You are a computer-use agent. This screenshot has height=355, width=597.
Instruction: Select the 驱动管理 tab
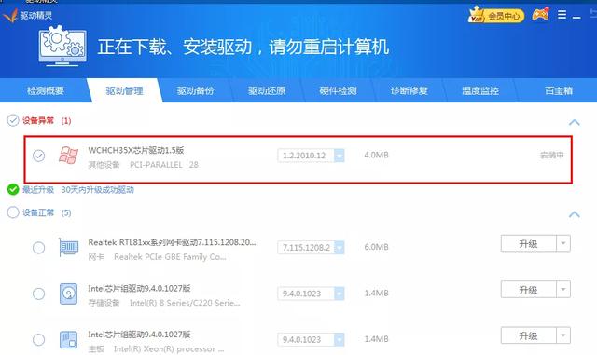124,90
